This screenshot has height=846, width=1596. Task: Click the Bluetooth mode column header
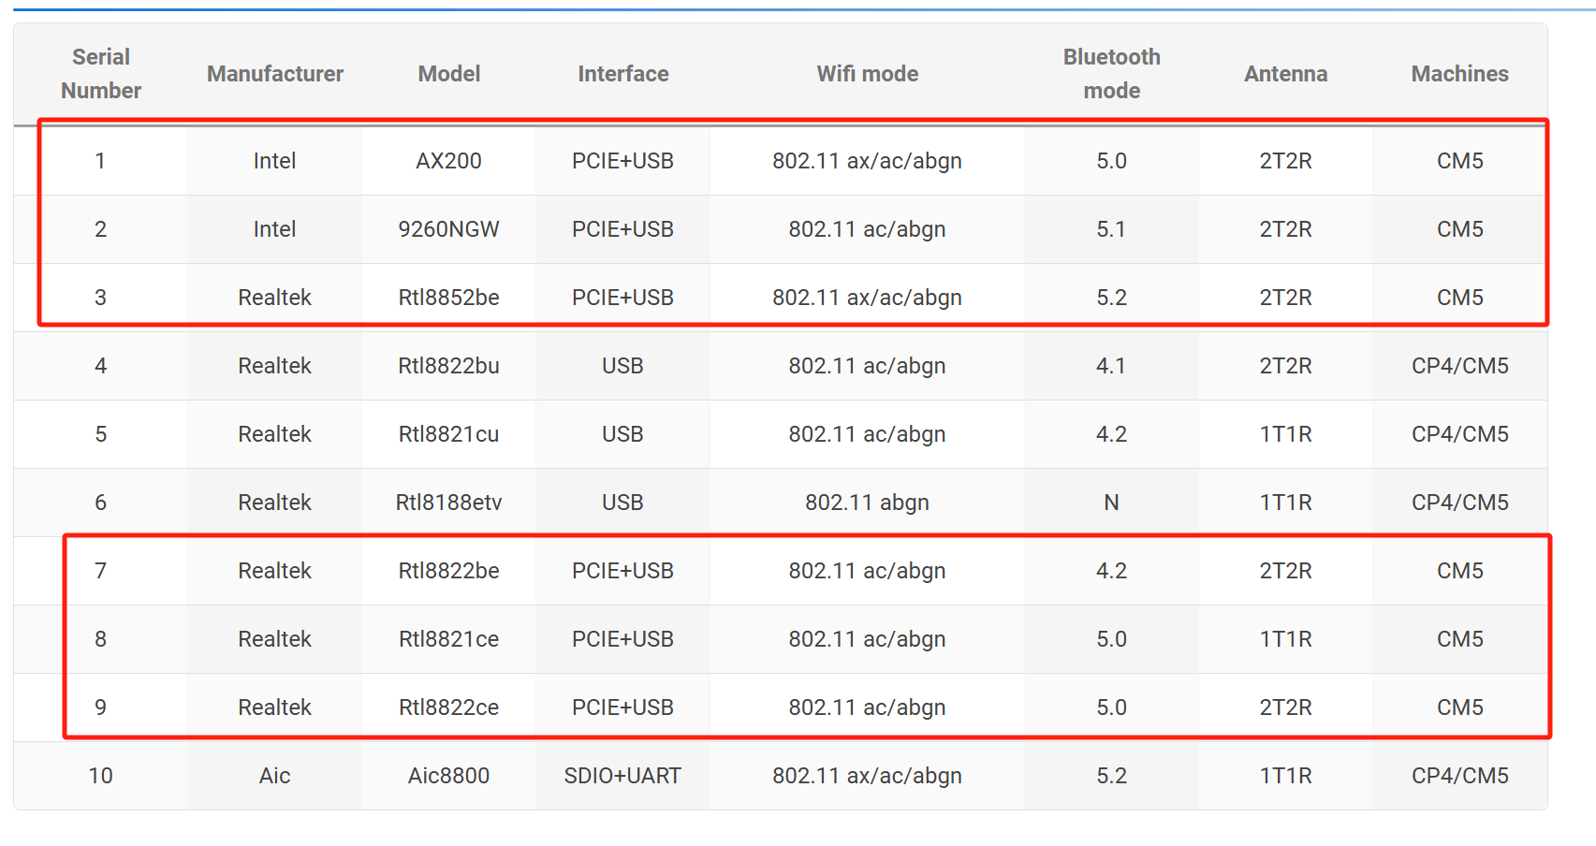1112,74
